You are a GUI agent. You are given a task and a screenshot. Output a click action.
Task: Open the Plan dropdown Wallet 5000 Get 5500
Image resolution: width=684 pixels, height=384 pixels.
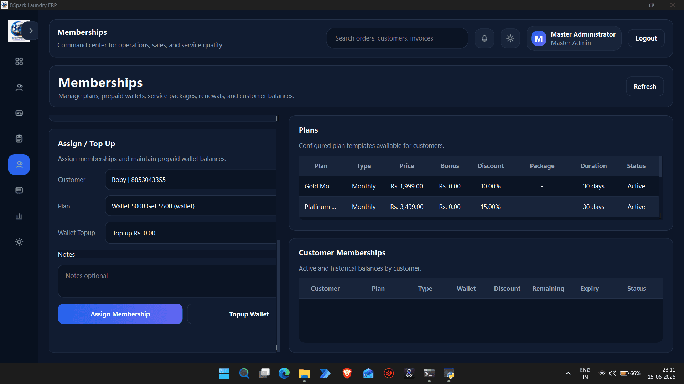[x=191, y=206]
